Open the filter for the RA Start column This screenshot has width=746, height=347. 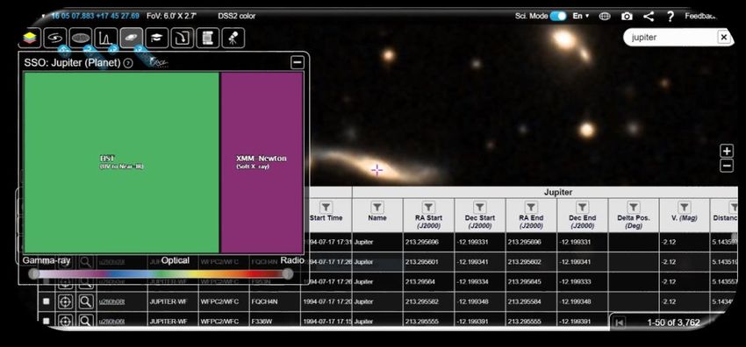(428, 207)
